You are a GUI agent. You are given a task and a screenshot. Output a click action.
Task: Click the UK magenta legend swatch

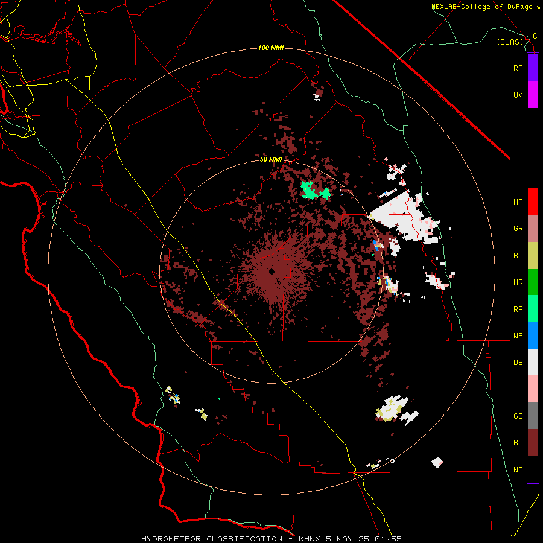pyautogui.click(x=533, y=95)
